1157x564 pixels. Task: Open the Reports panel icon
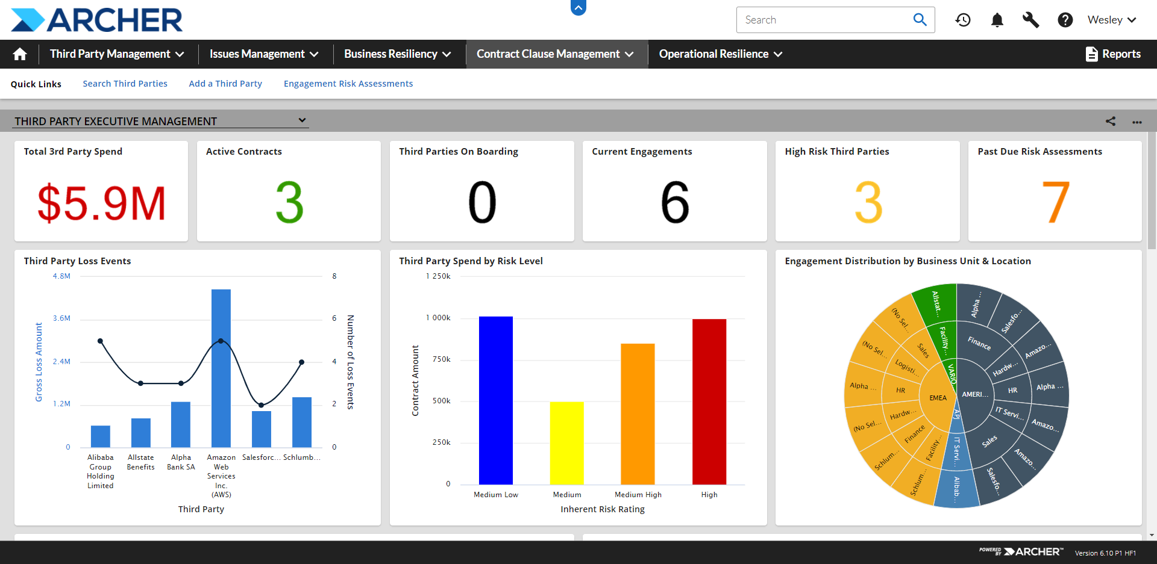[1093, 54]
